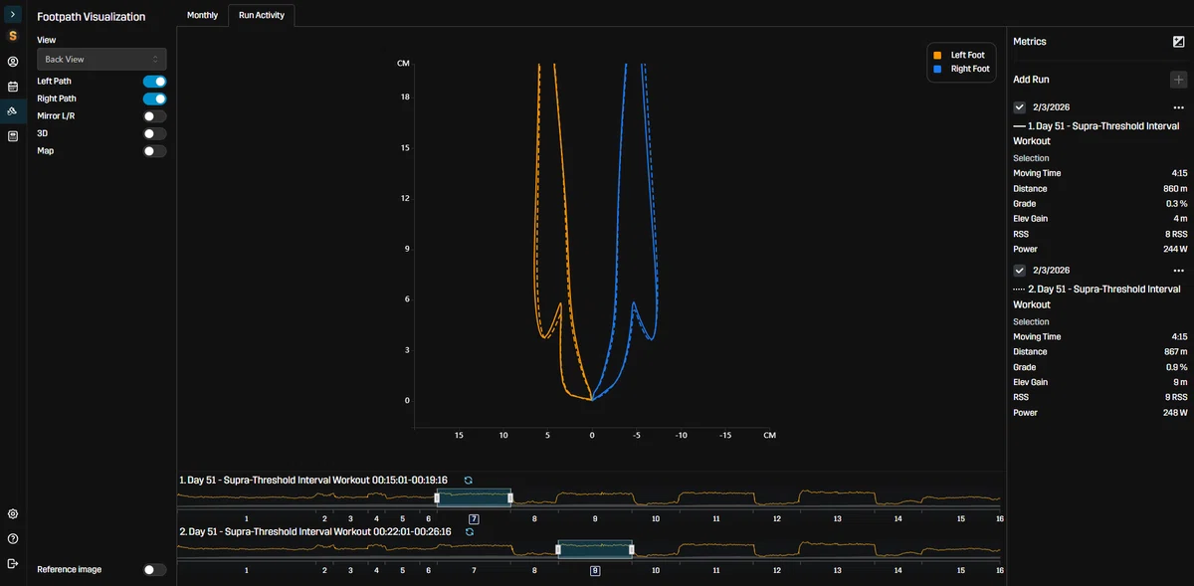This screenshot has width=1194, height=586.
Task: Click lap 9 marker in second timeline
Action: [595, 571]
